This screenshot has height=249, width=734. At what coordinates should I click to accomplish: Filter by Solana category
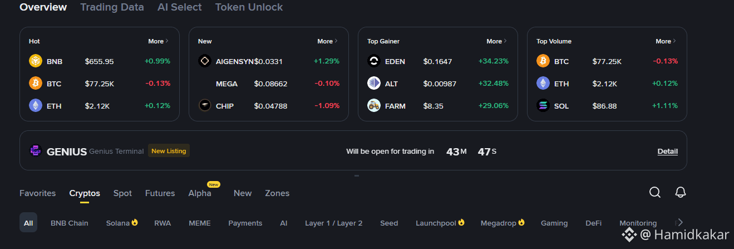[x=122, y=223]
